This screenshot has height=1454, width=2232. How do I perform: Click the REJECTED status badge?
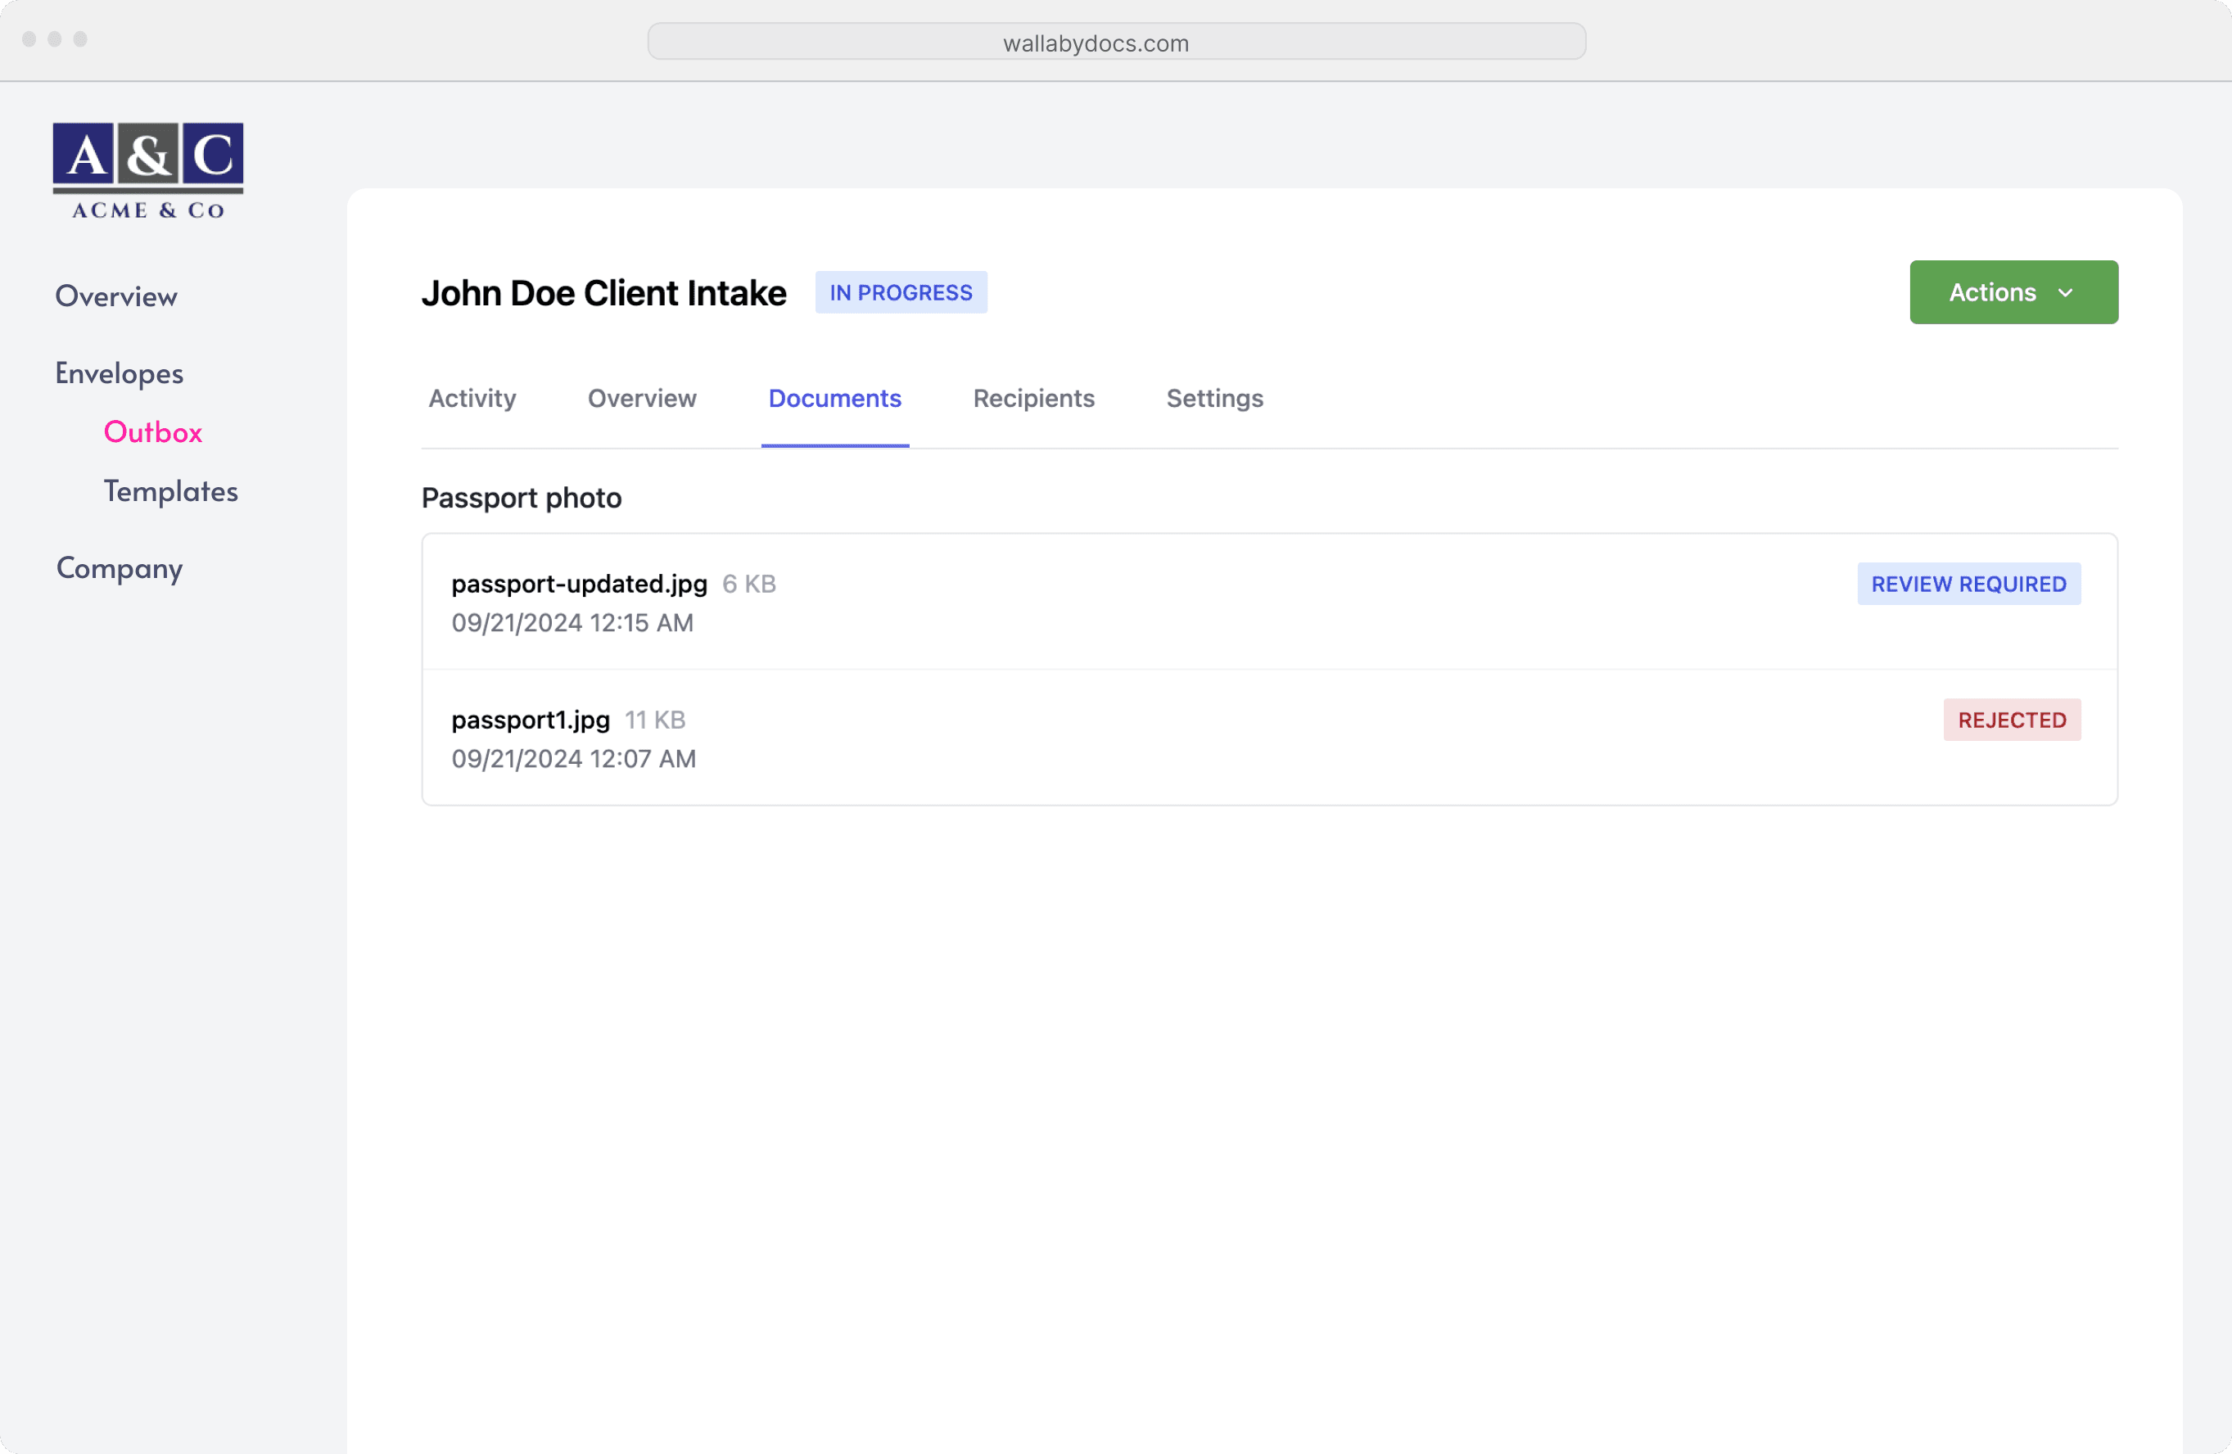coord(2012,720)
